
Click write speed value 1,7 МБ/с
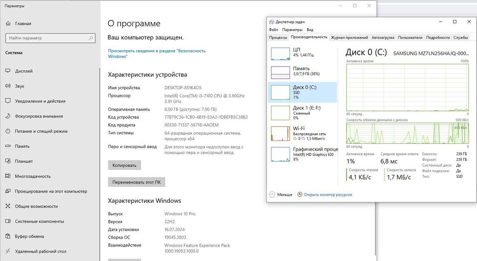(399, 177)
